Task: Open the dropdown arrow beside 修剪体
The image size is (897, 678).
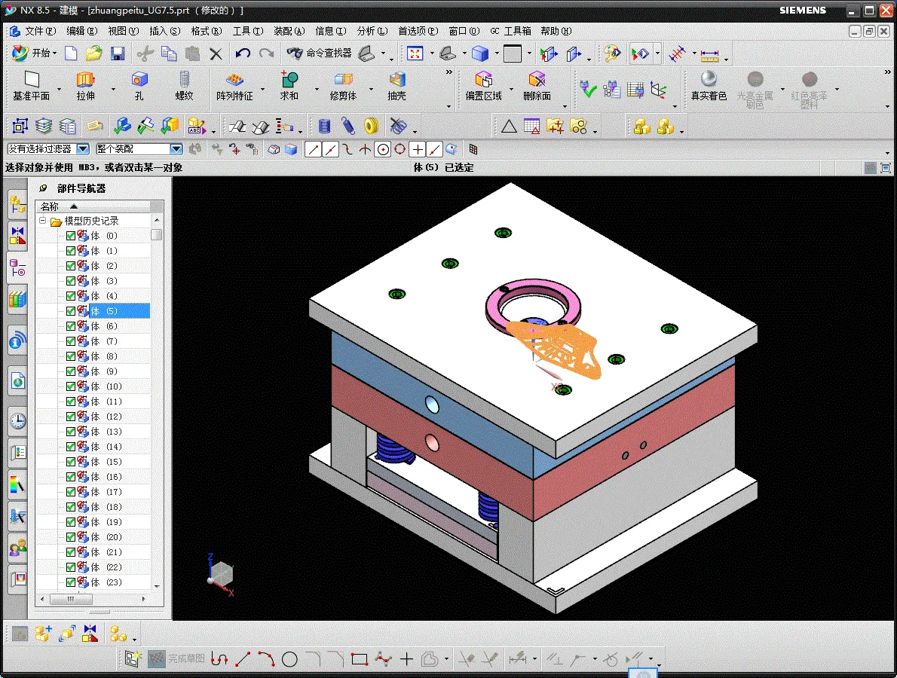Action: 371,89
